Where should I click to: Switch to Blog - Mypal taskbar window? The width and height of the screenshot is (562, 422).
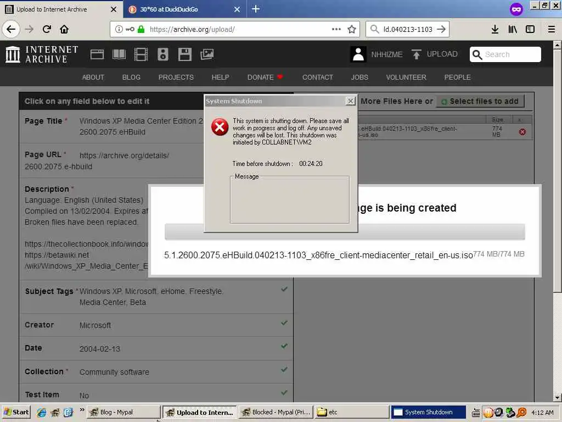[x=123, y=412]
